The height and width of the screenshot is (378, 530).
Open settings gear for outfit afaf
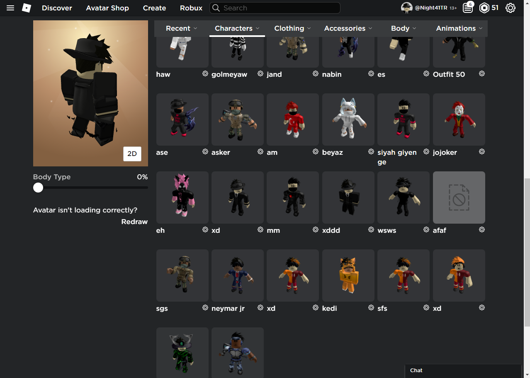(x=482, y=229)
